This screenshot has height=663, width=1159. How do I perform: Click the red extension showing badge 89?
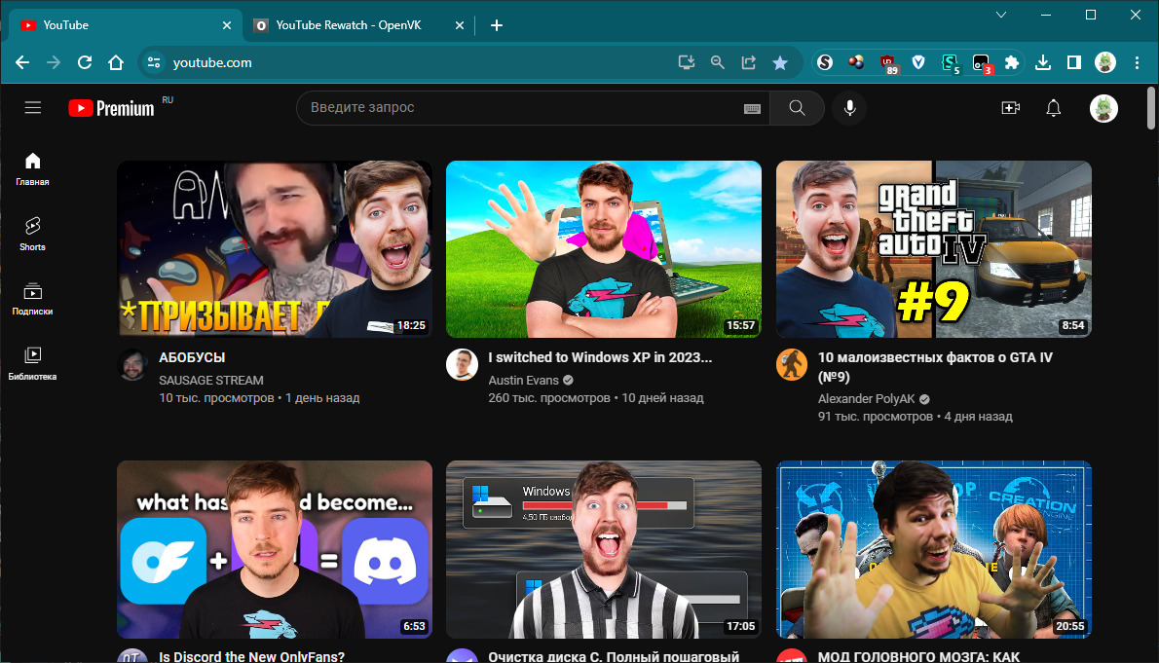887,63
